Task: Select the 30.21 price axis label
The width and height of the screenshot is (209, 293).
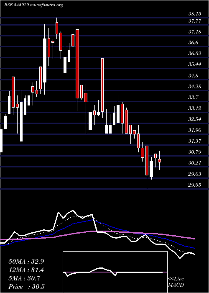Action: pyautogui.click(x=194, y=163)
